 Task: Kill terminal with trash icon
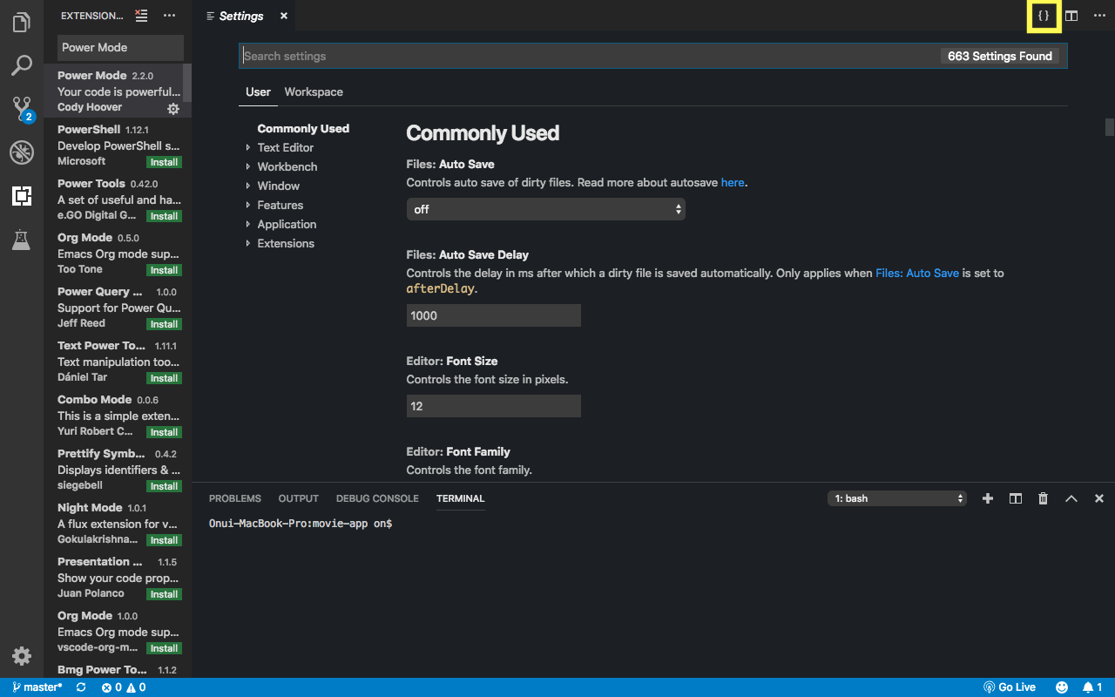pyautogui.click(x=1044, y=498)
